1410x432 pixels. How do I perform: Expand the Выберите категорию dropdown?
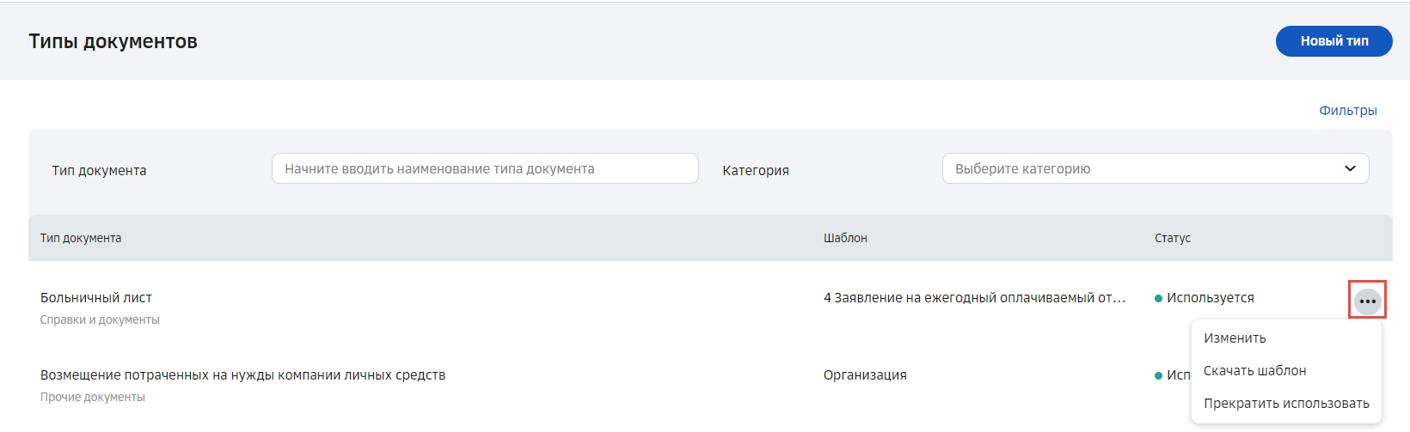[1156, 168]
